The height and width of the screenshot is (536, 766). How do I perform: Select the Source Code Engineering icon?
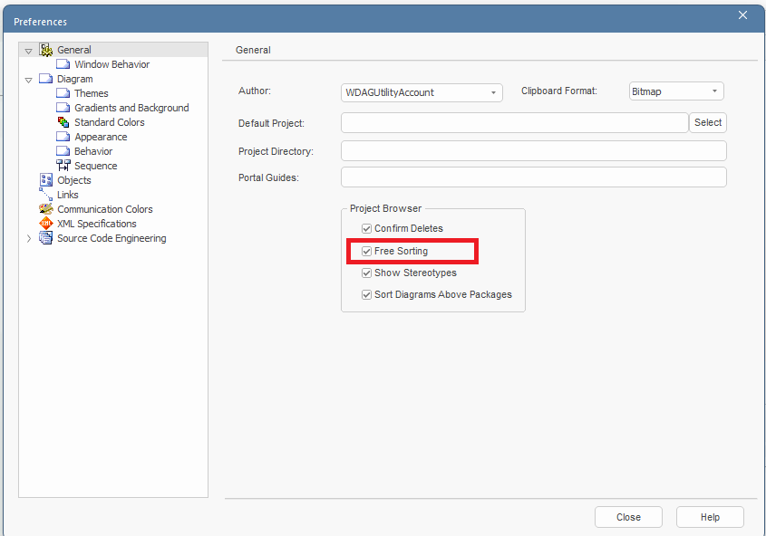point(46,238)
